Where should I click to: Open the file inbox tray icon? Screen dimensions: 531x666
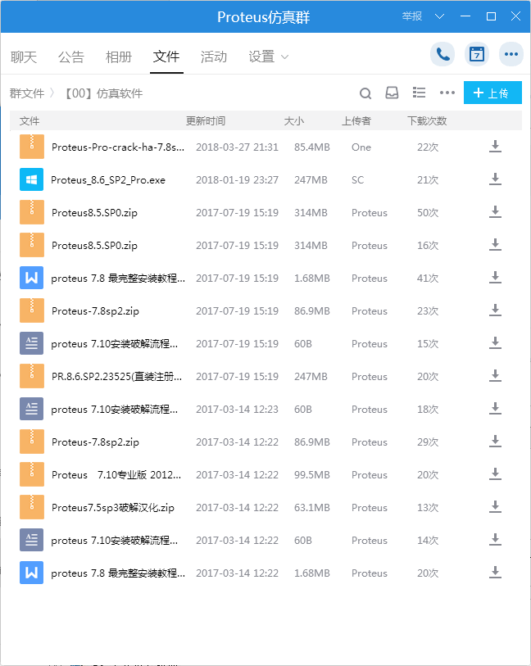tap(392, 93)
